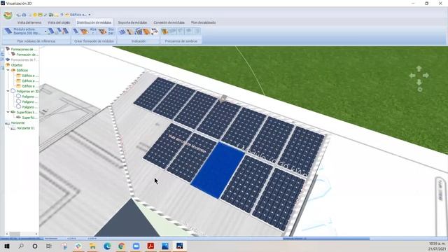This screenshot has width=448, height=252.
Task: Open Google Chrome from taskbar
Action: 121,246
